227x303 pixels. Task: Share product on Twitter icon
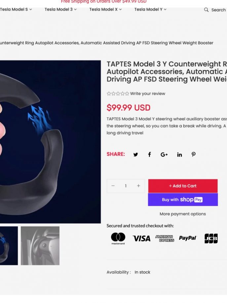135,154
